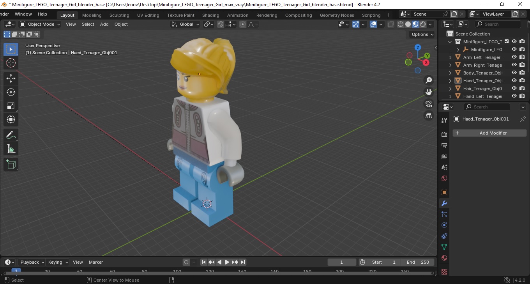The height and width of the screenshot is (284, 530).
Task: Toggle visibility of Hair_Tenager object
Action: (x=514, y=88)
